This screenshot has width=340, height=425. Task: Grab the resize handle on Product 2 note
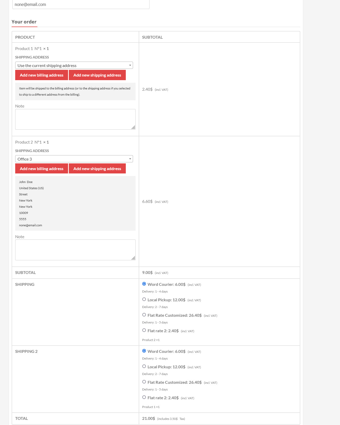tap(133, 258)
